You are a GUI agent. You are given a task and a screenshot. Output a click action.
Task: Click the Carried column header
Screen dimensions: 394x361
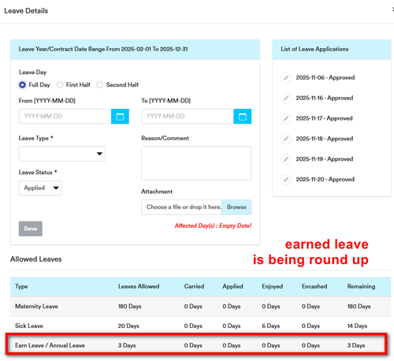click(194, 286)
